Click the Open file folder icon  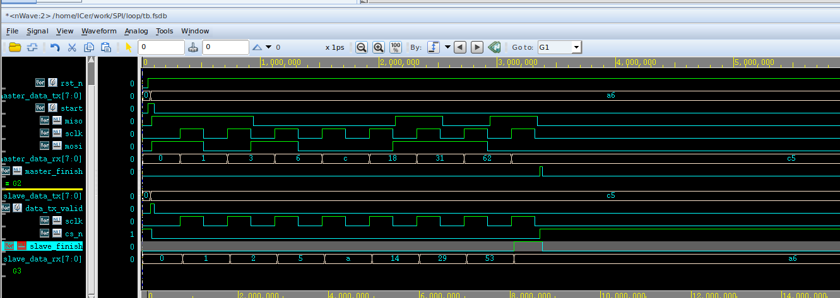[x=15, y=47]
